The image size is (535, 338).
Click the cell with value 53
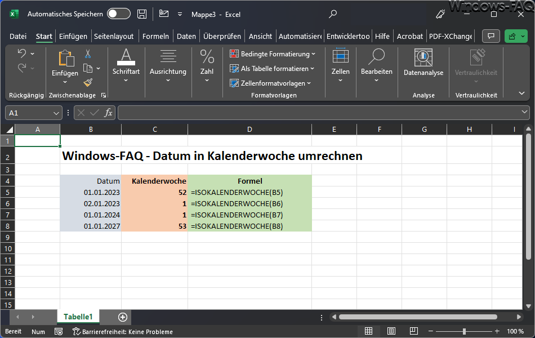pos(154,226)
